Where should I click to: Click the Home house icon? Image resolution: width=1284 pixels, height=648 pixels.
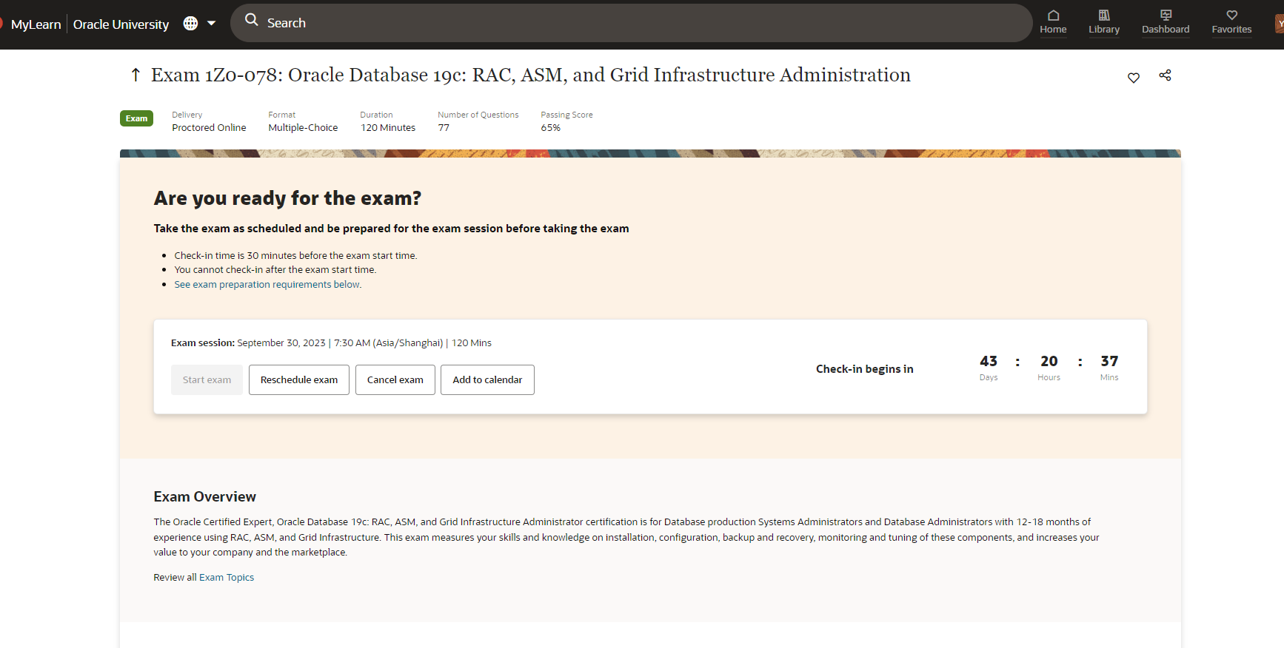(x=1054, y=16)
